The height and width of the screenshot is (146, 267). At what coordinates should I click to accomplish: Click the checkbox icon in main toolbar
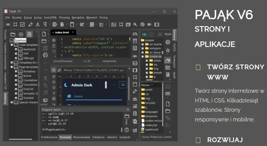(x=22, y=25)
